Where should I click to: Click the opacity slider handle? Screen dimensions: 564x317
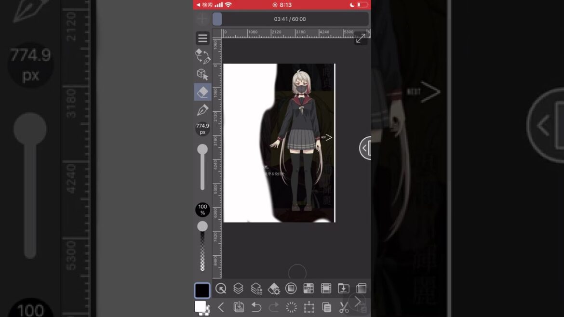pos(202,226)
